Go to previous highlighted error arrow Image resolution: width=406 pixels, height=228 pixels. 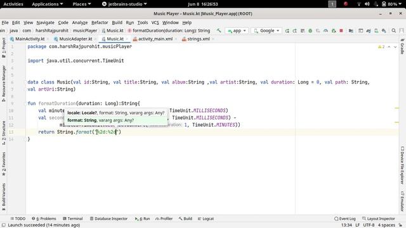(389, 47)
